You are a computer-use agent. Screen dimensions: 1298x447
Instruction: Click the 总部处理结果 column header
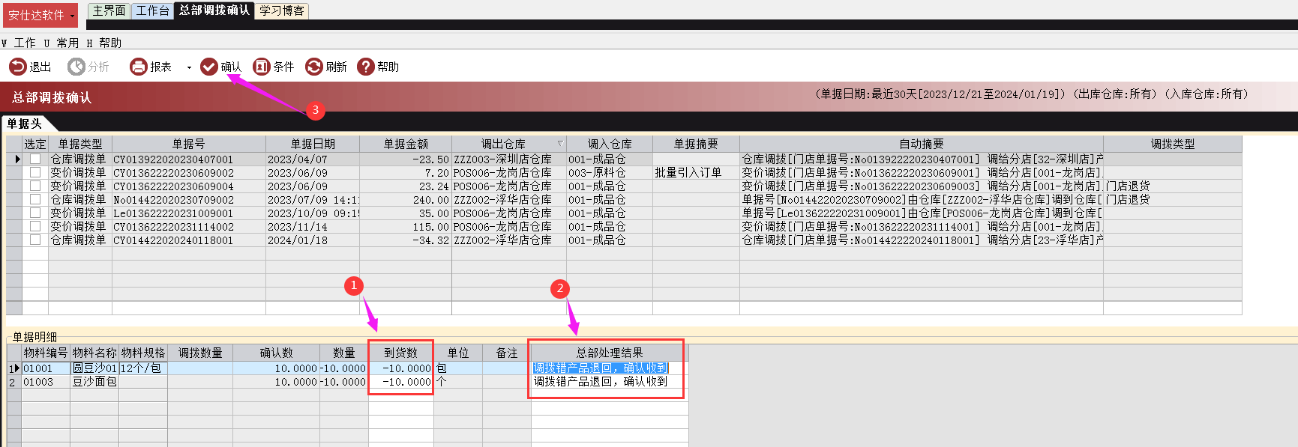609,353
